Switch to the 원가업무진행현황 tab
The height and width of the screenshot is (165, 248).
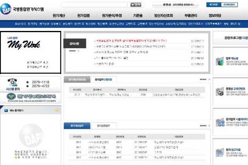click(x=103, y=79)
